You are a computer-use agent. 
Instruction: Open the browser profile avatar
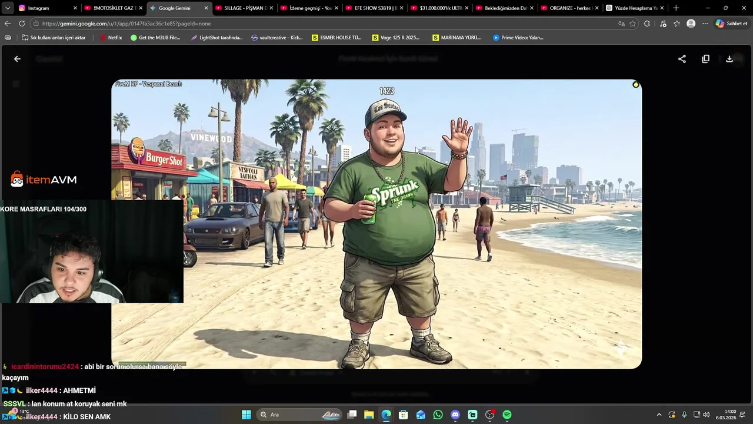tap(691, 24)
